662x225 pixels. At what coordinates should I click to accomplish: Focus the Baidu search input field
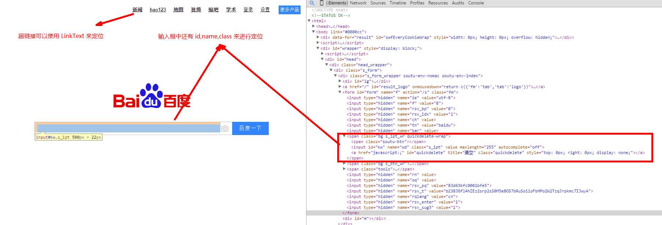129,128
